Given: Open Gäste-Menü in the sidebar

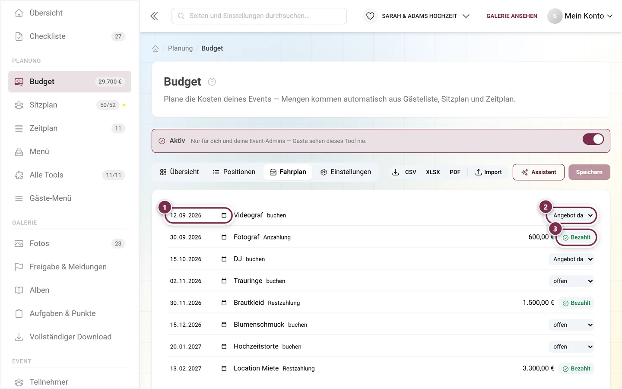Looking at the screenshot, I should click(70, 198).
